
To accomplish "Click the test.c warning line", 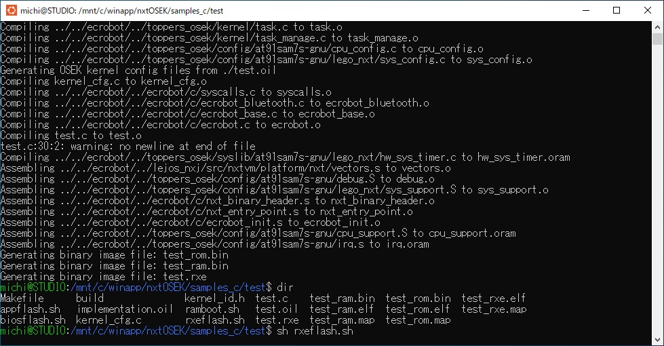I will 128,146.
